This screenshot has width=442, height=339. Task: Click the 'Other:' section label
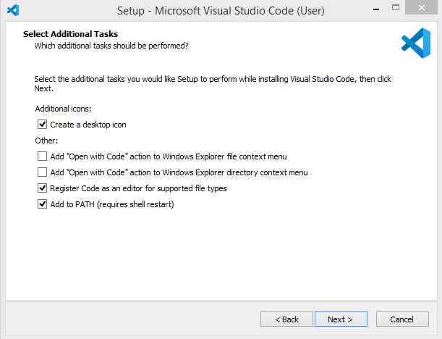pyautogui.click(x=46, y=141)
